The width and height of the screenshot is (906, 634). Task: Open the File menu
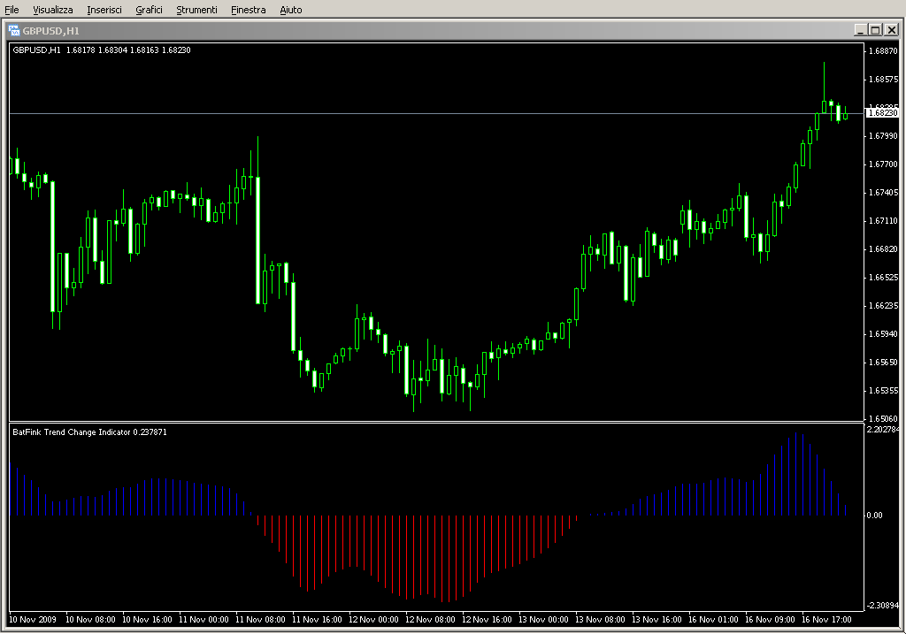click(x=12, y=10)
